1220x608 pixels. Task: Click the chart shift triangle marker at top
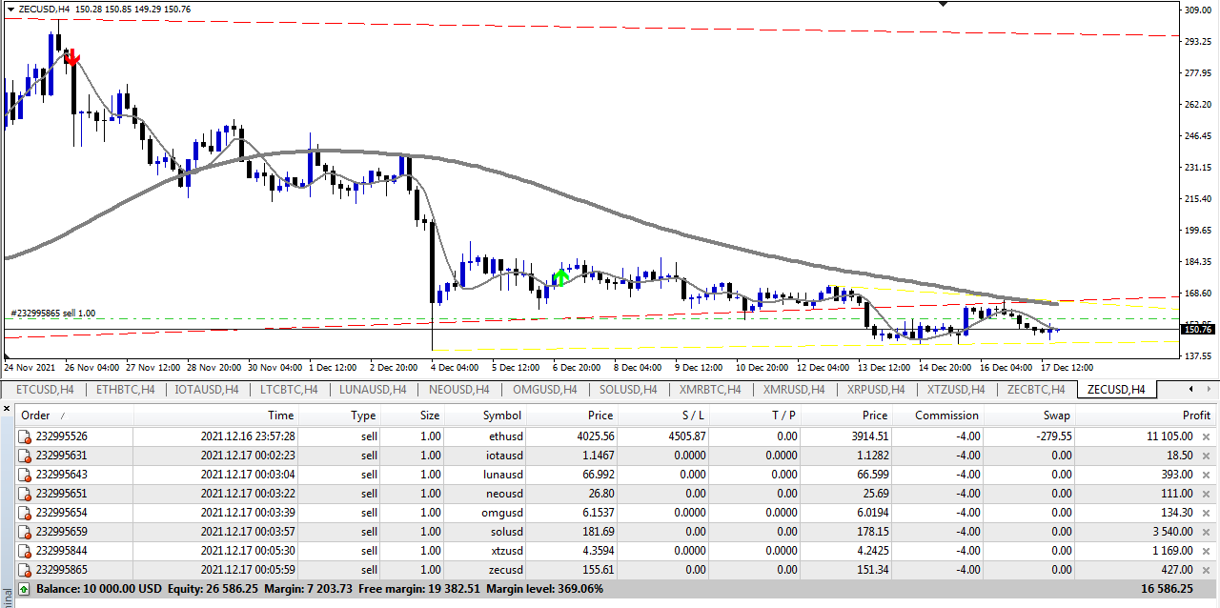tap(943, 5)
